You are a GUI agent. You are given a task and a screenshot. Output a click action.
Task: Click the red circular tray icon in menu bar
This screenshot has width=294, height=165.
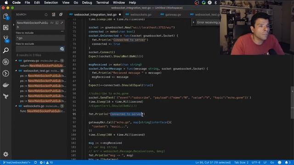click(197, 3)
